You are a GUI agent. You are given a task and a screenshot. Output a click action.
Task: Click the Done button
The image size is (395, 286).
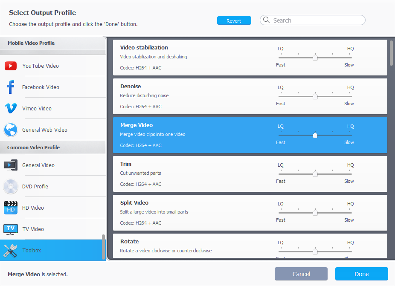click(x=361, y=274)
